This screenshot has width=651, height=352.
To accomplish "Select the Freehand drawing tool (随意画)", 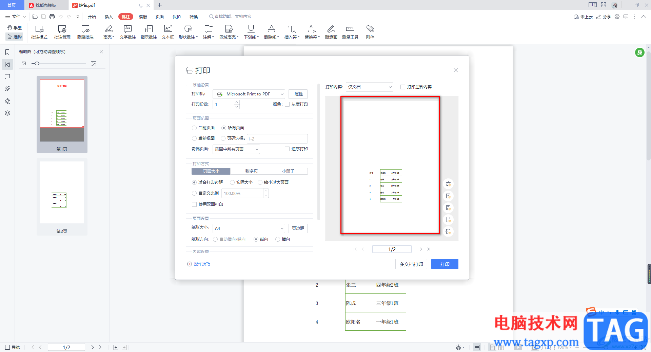I will click(x=331, y=32).
